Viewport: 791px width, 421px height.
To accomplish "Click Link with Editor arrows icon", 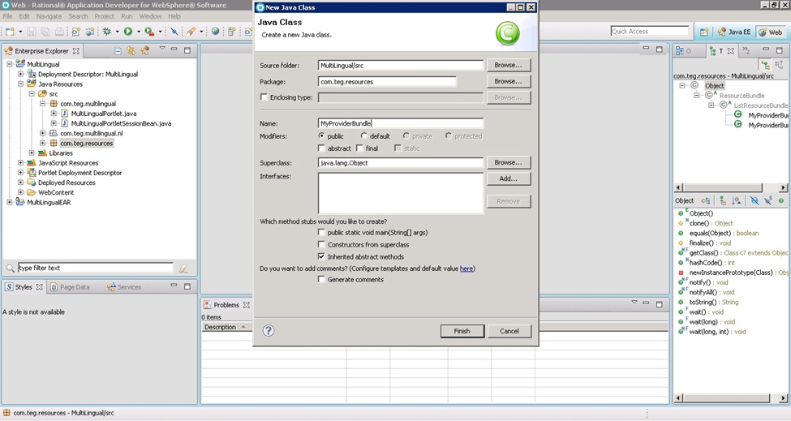I will (x=131, y=50).
